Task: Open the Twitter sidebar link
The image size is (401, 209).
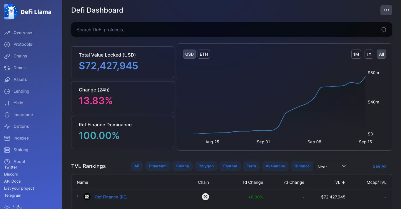Action: [x=11, y=167]
